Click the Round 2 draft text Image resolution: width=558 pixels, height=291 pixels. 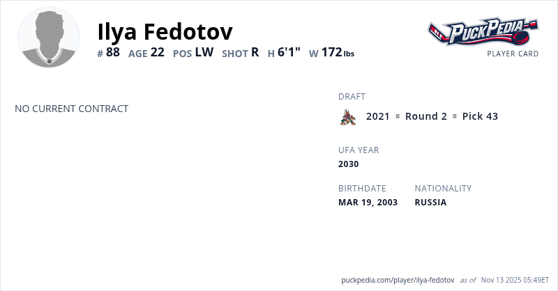(426, 116)
